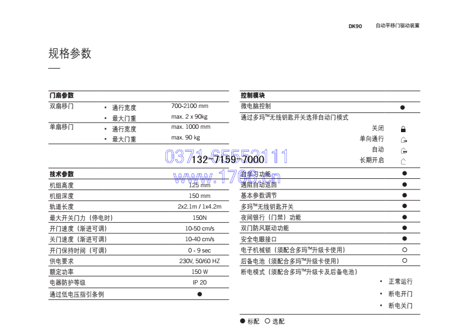Viewport: 455px width, 334px height.
Task: Click the 机组高度 label
Action: point(61,185)
